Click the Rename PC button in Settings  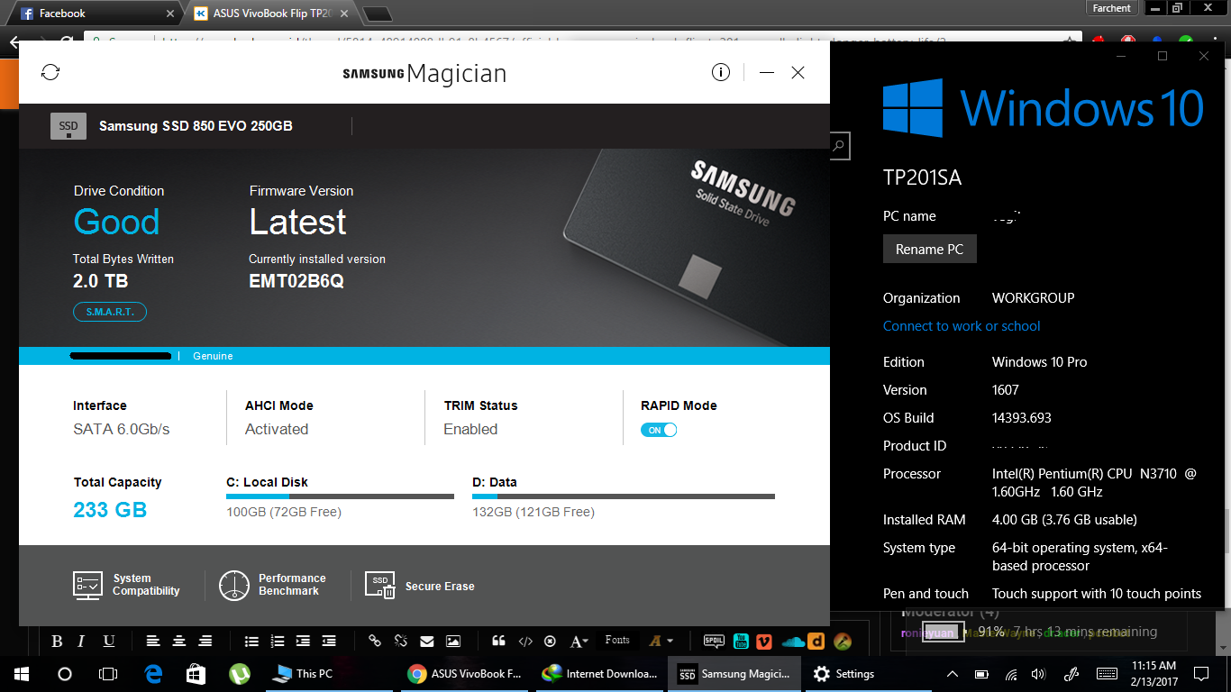929,249
